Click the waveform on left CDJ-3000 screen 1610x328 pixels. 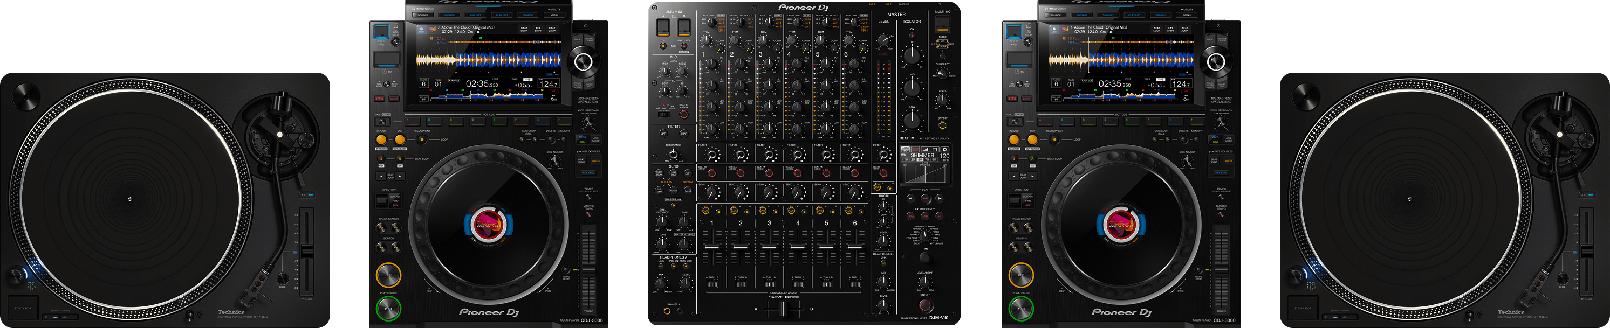488,60
